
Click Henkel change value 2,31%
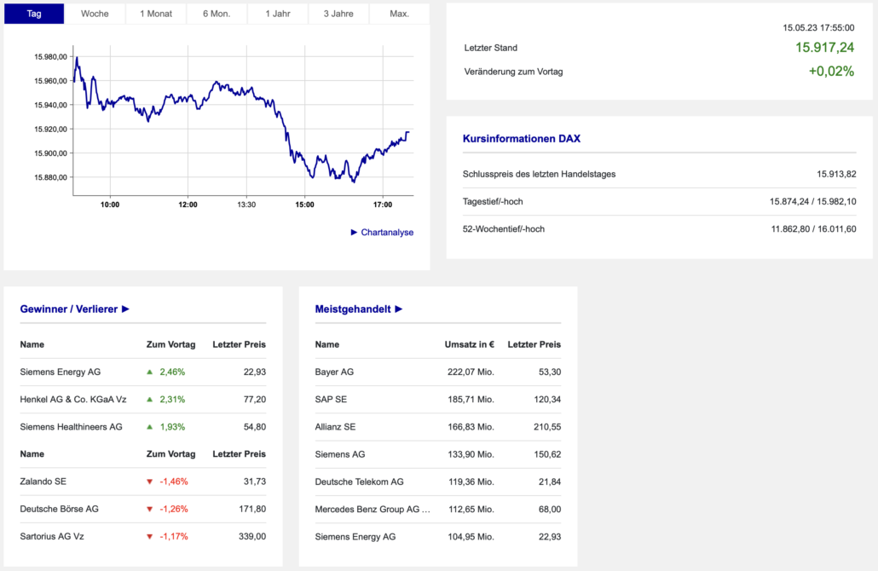[172, 399]
